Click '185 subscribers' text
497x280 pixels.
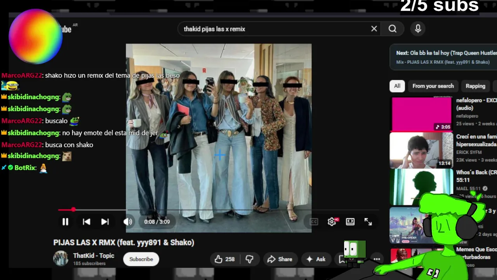tap(89, 263)
